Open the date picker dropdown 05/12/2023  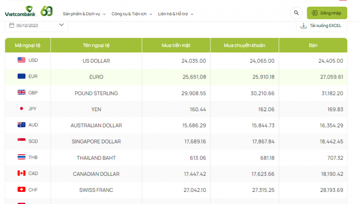tap(36, 26)
